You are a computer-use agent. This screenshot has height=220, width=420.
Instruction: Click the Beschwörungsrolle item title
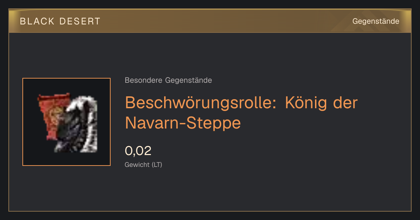click(x=241, y=112)
